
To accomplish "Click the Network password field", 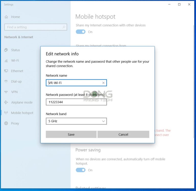I will click(76, 102).
